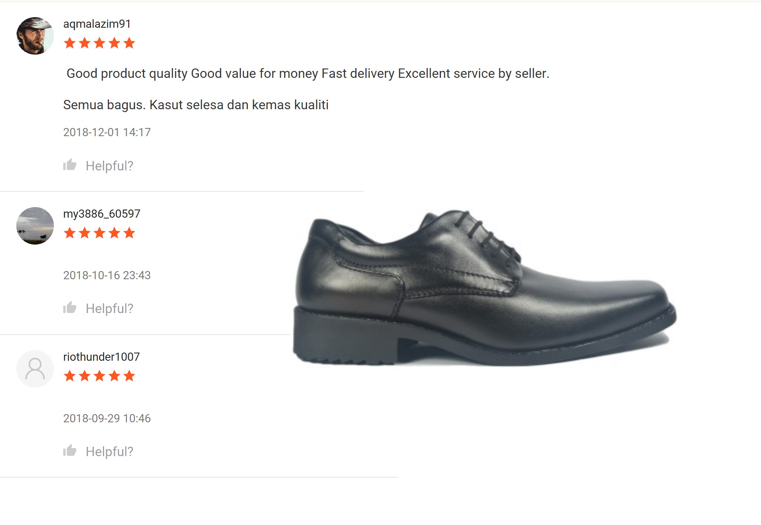Mark my3886_60597's review as Helpful
Image resolution: width=761 pixels, height=525 pixels.
(109, 309)
